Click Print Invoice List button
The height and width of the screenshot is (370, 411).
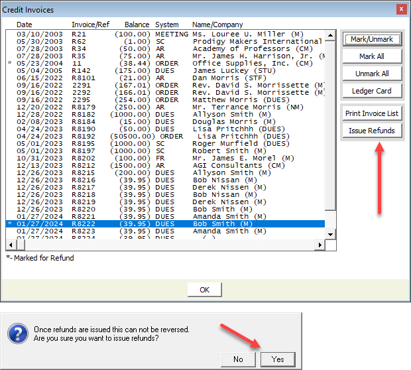pos(371,113)
